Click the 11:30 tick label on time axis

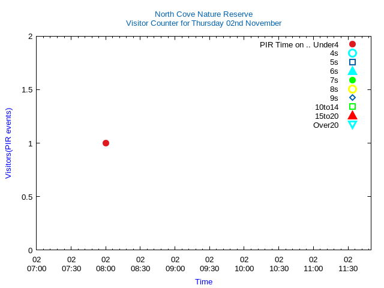[348, 264]
